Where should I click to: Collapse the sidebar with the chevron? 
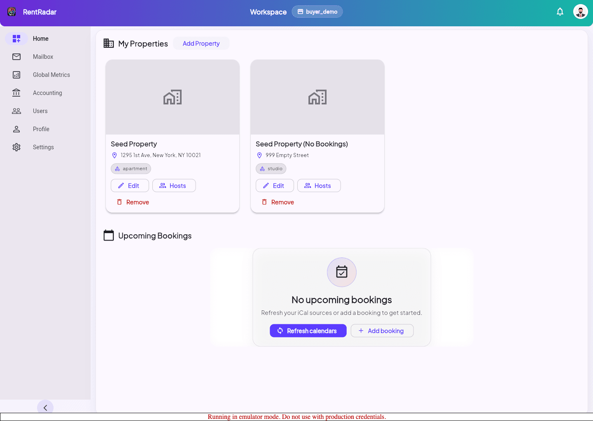coord(45,407)
